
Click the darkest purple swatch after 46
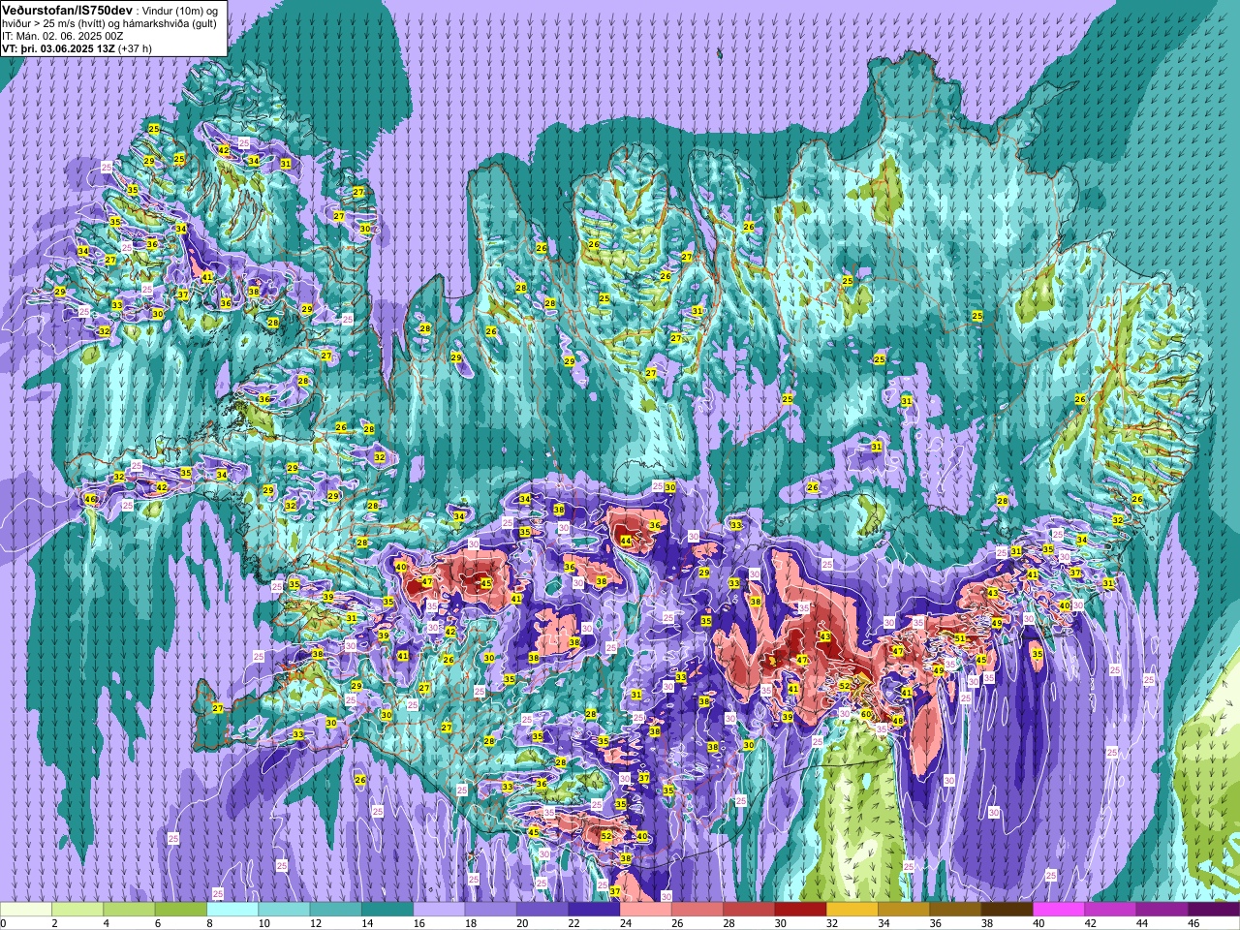coord(1214,911)
